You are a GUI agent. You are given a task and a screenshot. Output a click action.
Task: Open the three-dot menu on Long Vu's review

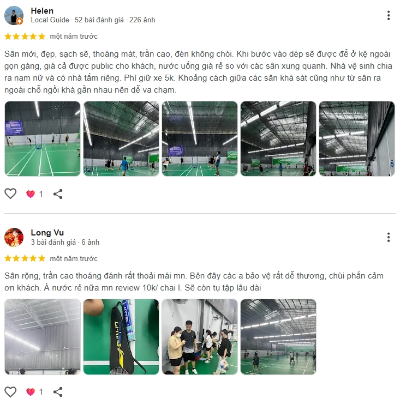[x=388, y=237]
